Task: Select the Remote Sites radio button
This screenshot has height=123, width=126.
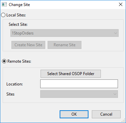Action: pos(4,61)
